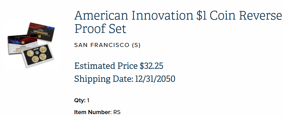The image size is (284, 117).
Task: Click the $32.25 price amount
Action: [x=151, y=66]
